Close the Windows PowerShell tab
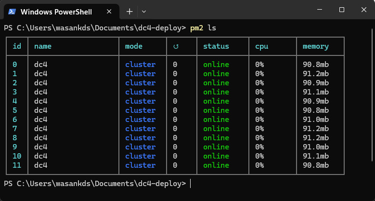This screenshot has height=201, width=375. [x=111, y=11]
